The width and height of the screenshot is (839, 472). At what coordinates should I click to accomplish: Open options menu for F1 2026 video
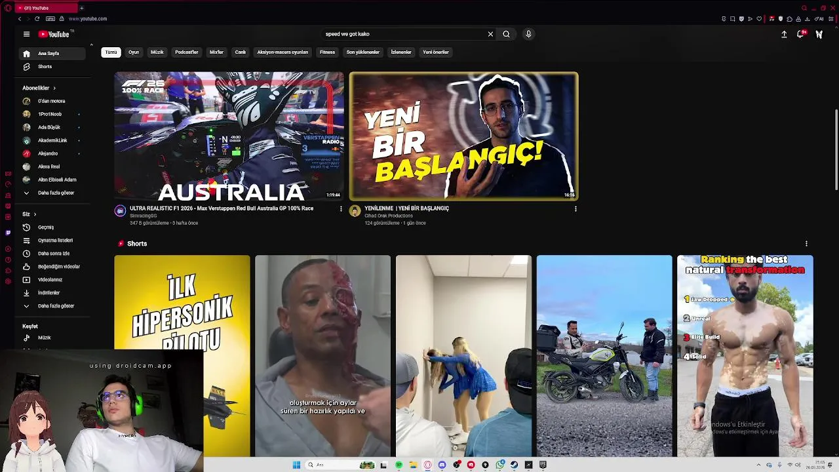coord(341,208)
